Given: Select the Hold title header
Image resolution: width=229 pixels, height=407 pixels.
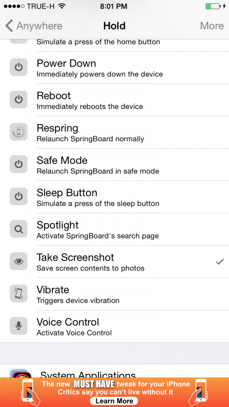Looking at the screenshot, I should (x=114, y=26).
